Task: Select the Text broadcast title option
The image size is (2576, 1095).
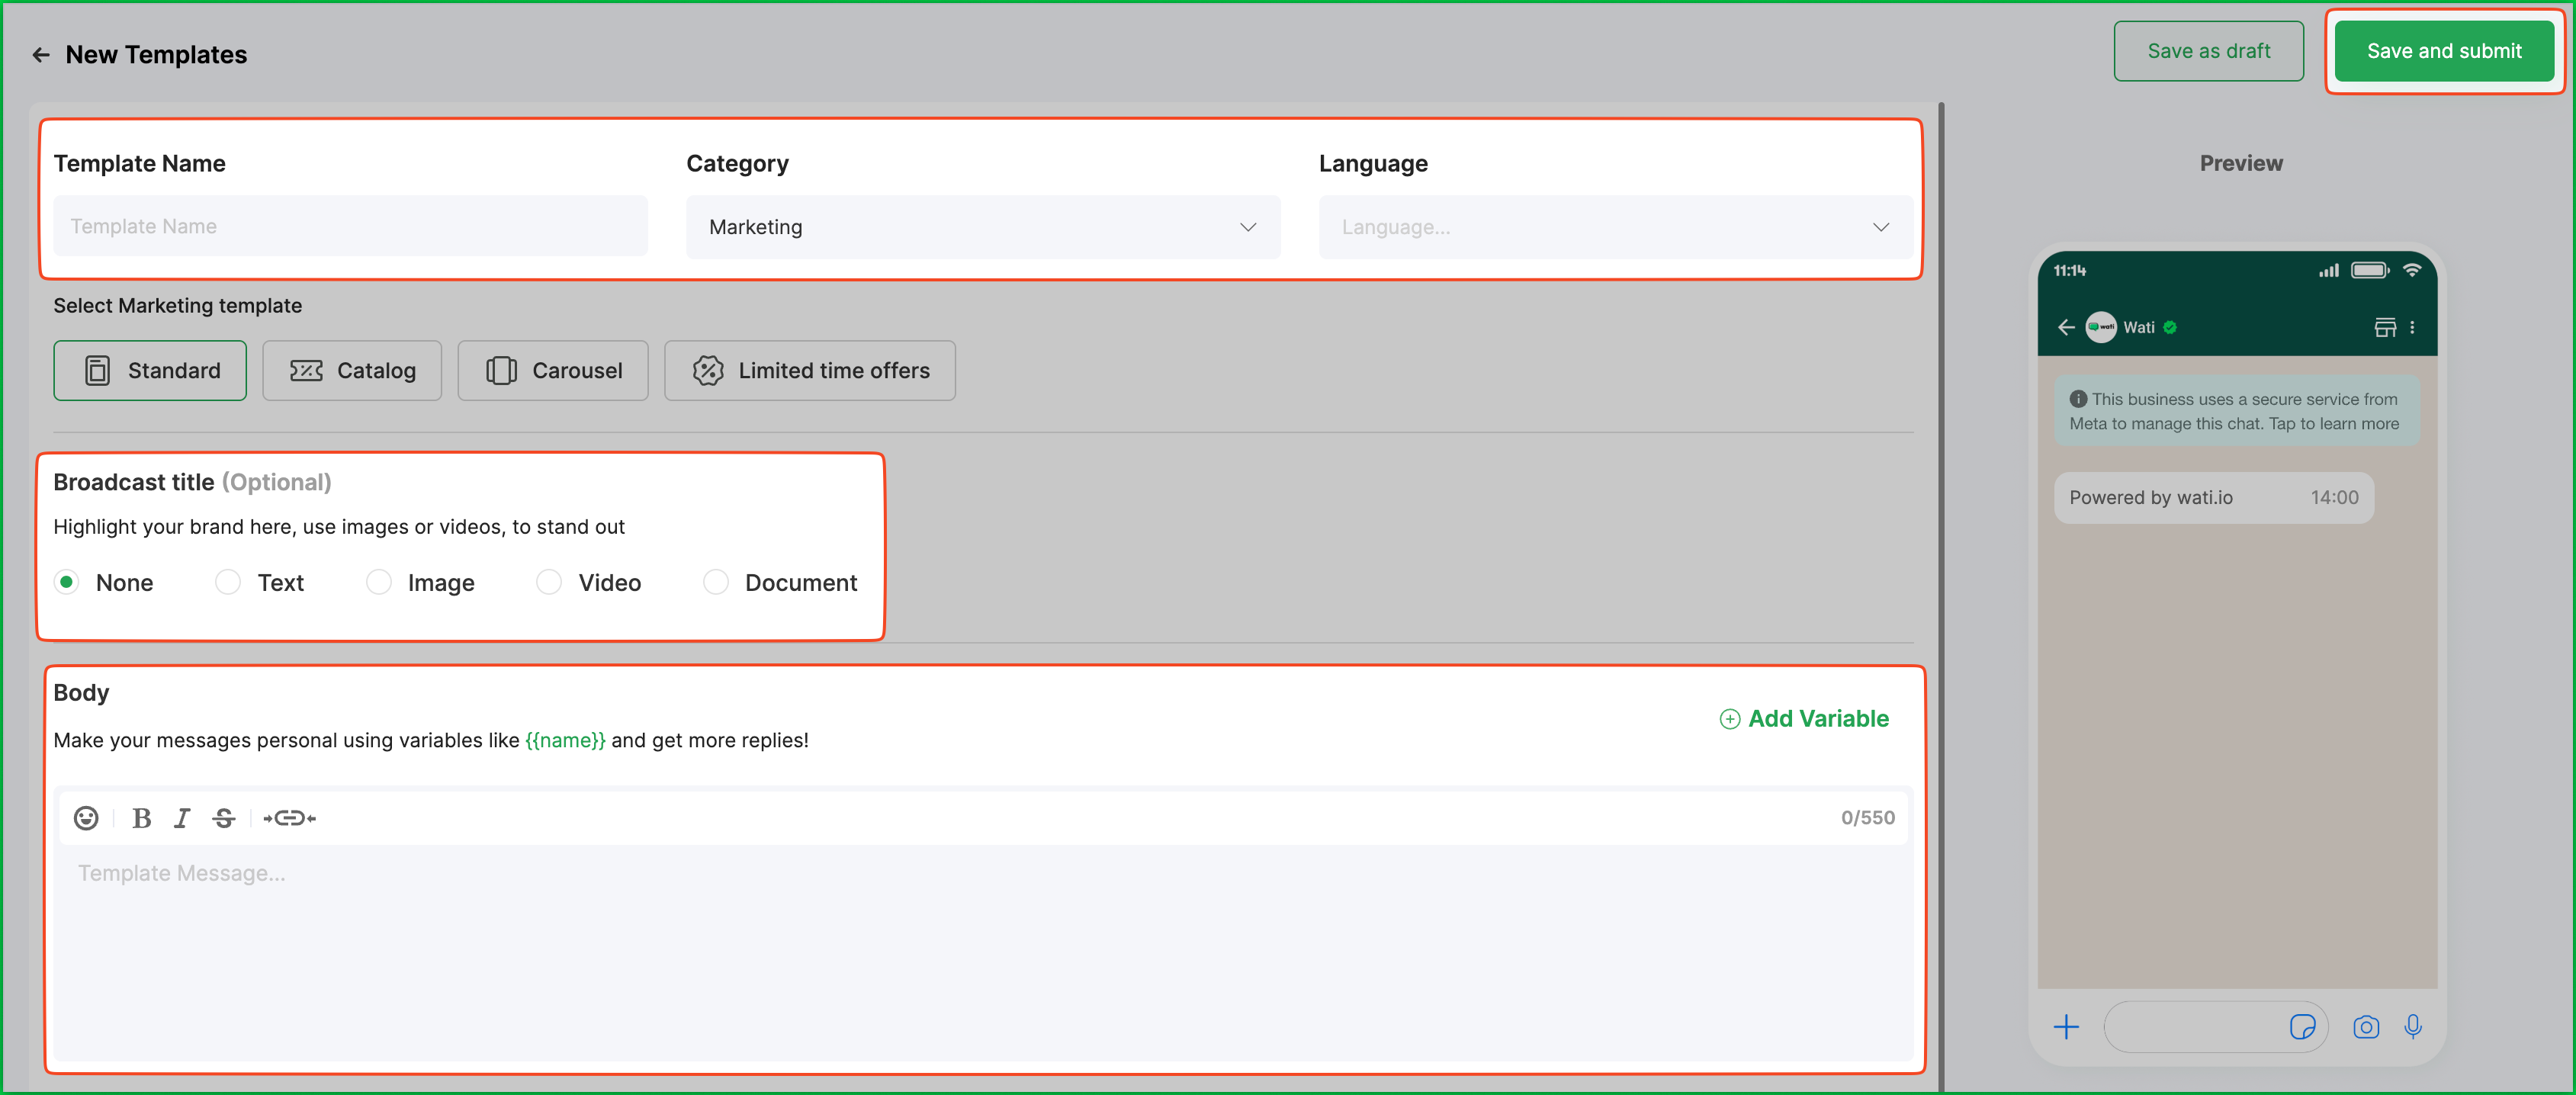Action: (228, 582)
